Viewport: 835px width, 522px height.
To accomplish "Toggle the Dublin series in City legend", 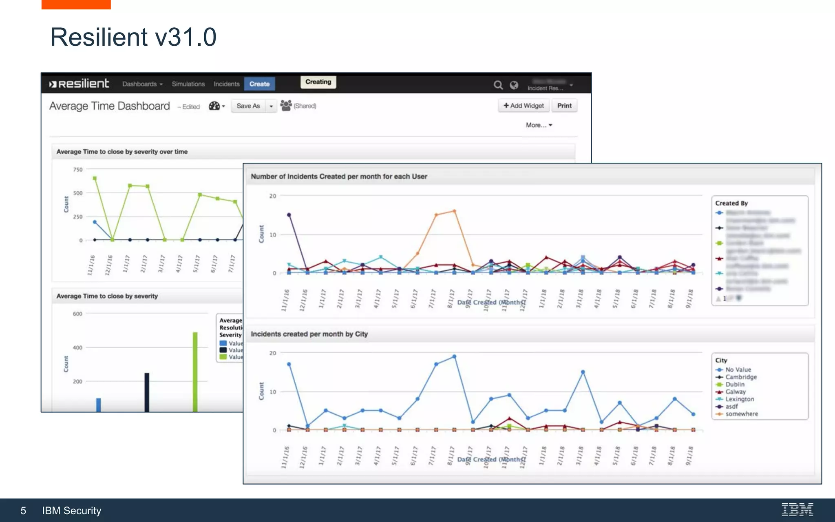I will [730, 384].
